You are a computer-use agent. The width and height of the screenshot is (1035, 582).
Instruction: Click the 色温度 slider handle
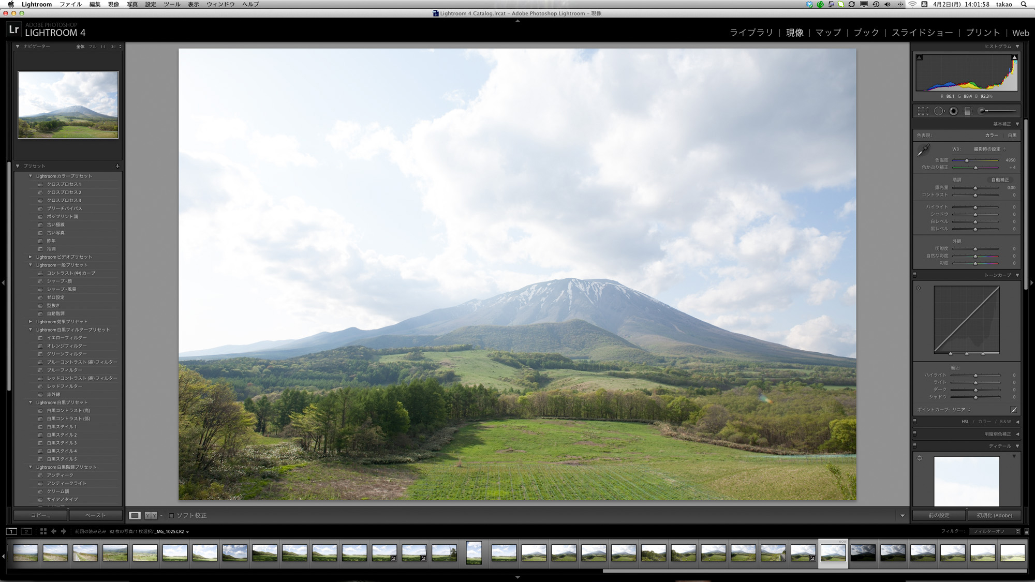(967, 160)
